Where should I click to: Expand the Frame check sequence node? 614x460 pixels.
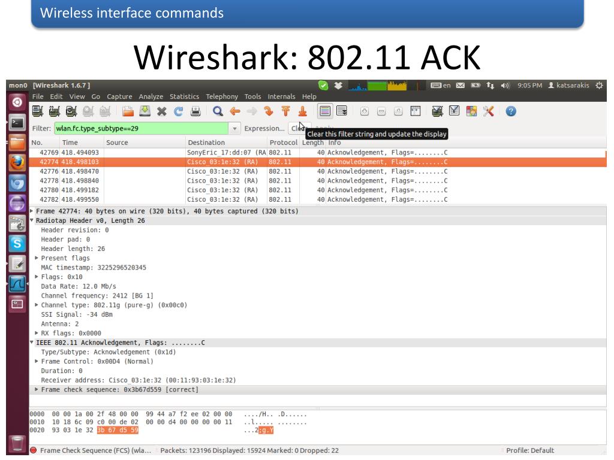coord(37,389)
